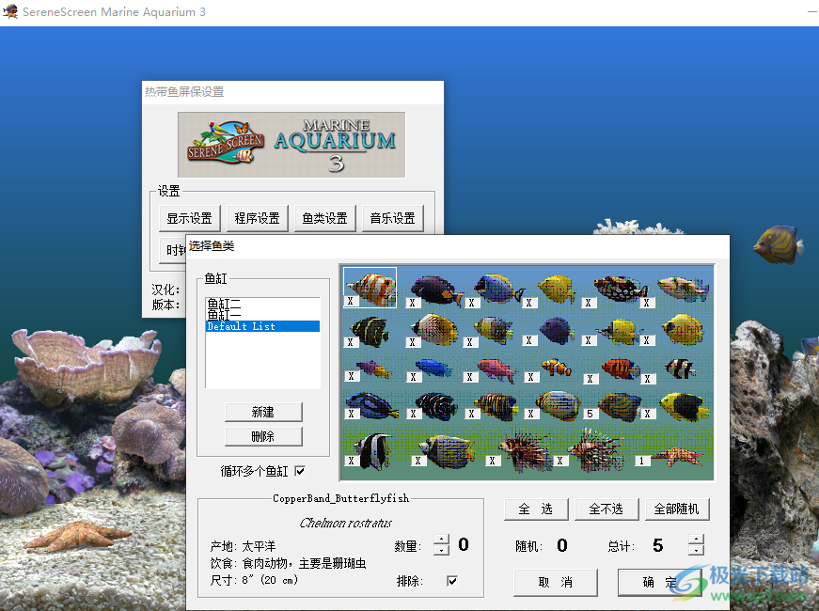
Task: Open 音乐设置 in the settings window
Action: 392,218
